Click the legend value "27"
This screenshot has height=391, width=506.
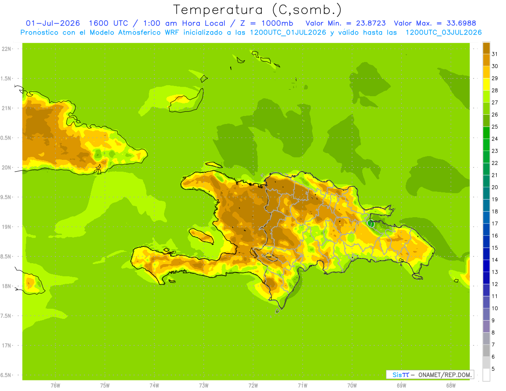point(495,102)
